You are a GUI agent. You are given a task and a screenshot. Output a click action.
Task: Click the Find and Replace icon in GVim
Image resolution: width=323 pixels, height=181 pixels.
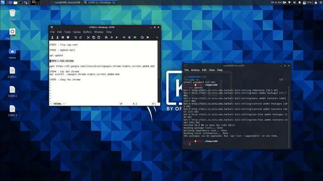point(106,37)
